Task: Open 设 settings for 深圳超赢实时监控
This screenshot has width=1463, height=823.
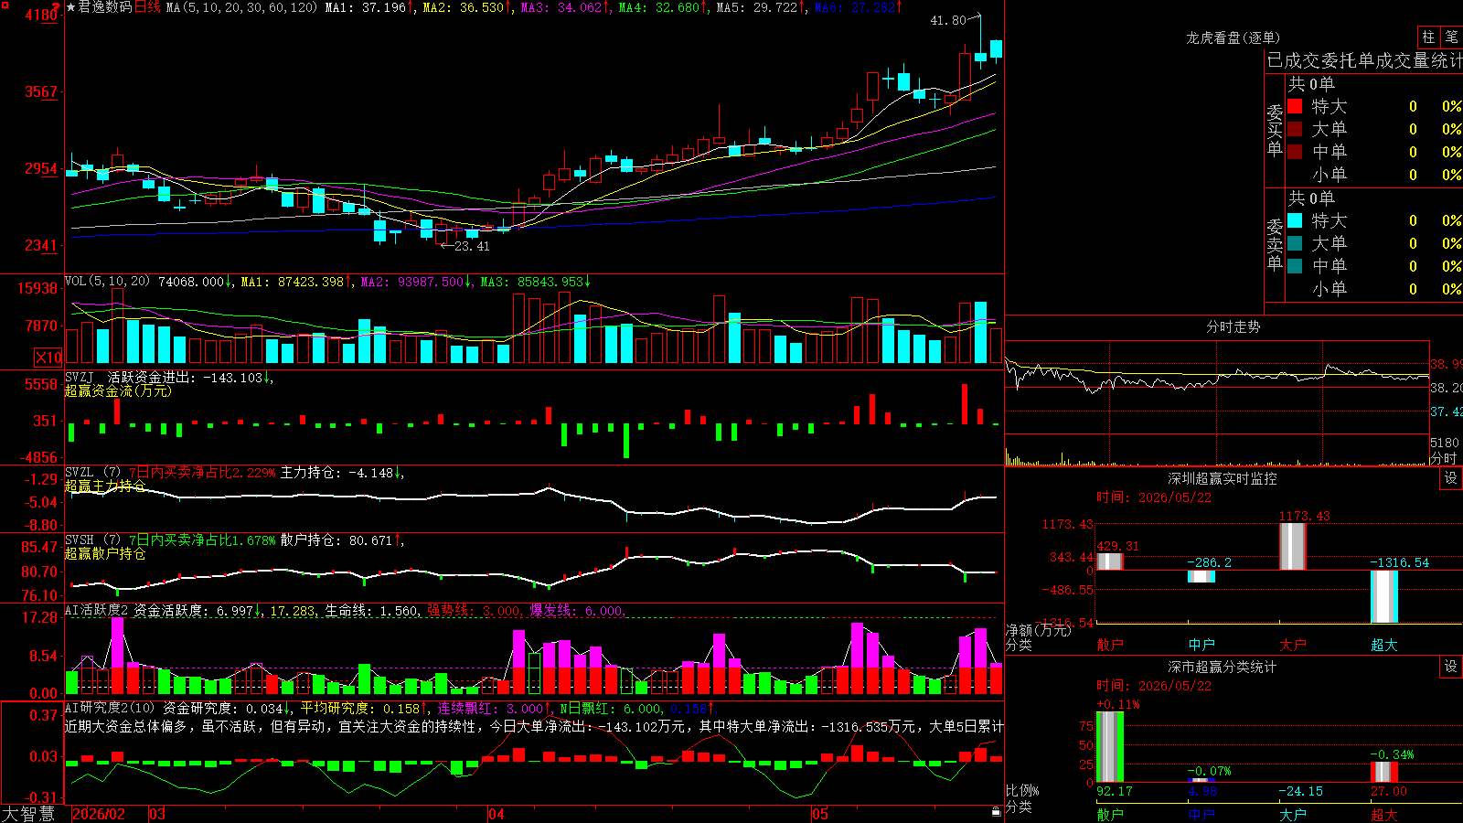Action: [x=1451, y=478]
